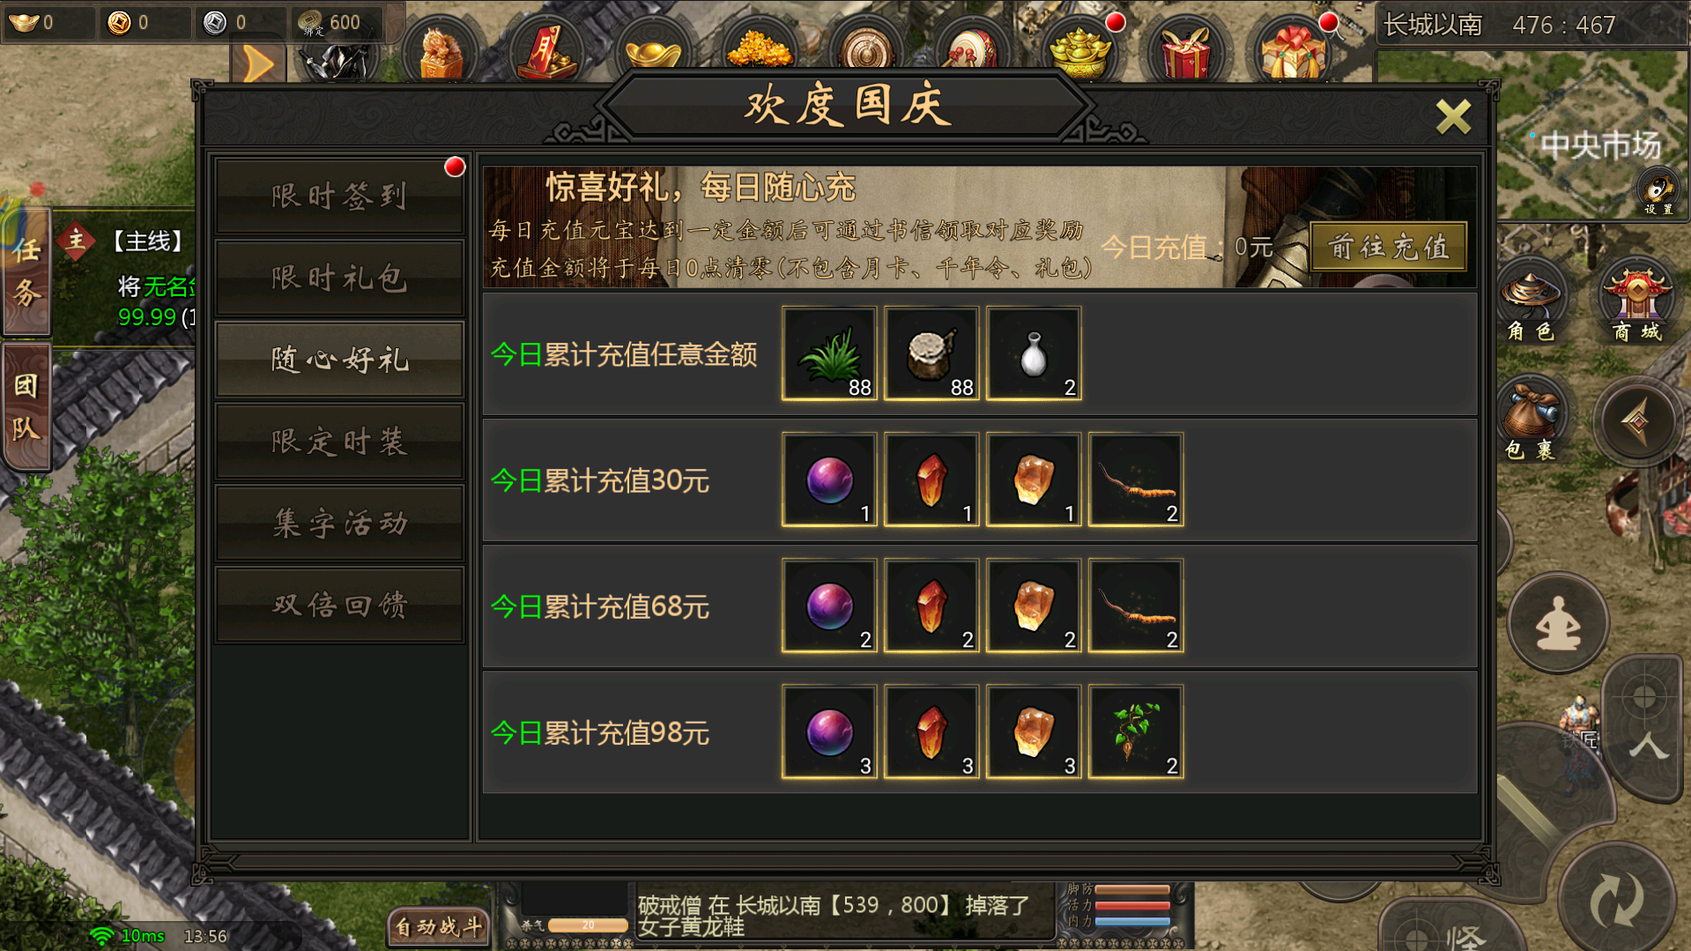Open the 团队 team side tab

(26, 406)
